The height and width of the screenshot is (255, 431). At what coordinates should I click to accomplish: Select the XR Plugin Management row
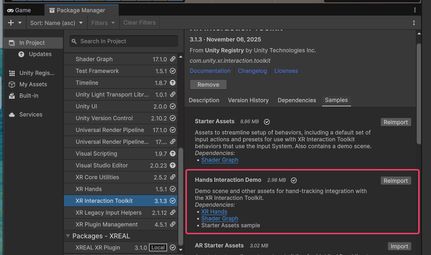121,224
